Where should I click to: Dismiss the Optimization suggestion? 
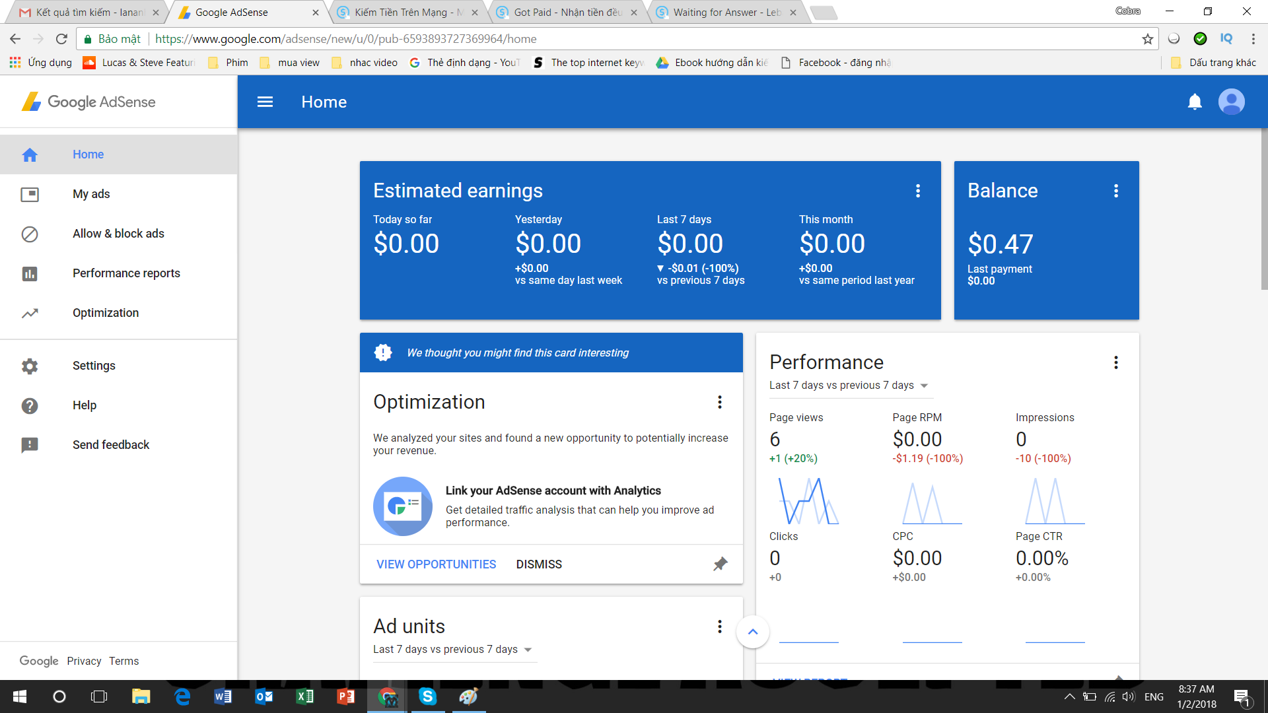click(539, 564)
